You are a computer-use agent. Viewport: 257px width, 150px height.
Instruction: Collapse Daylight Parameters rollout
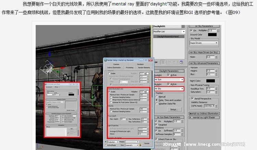[x=169, y=71]
